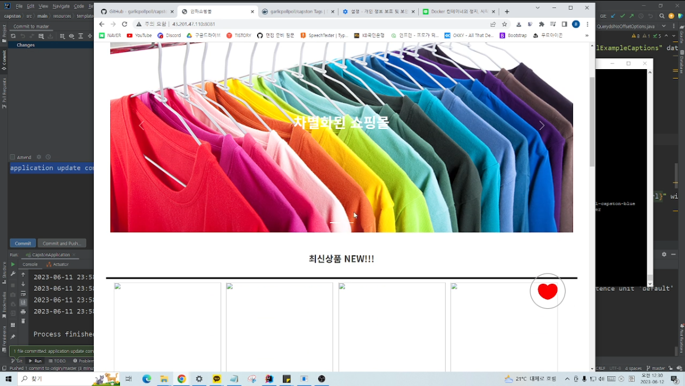Click IntelliJ Git push arrow icon
This screenshot has height=386, width=685.
point(632,16)
